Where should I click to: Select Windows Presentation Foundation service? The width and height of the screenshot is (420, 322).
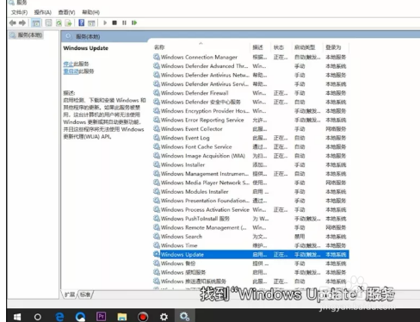250,201
